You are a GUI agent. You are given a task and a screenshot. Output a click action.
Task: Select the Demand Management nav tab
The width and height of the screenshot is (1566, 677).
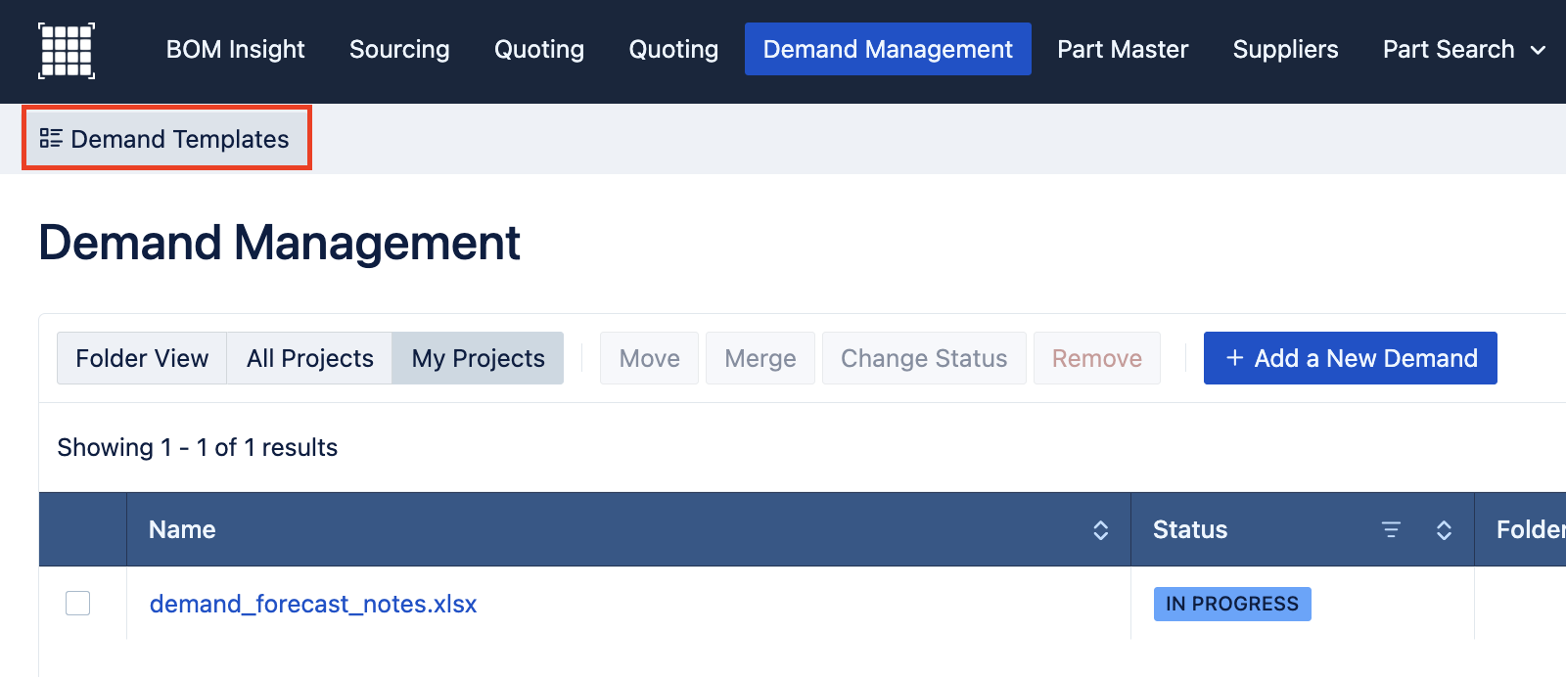click(x=888, y=49)
